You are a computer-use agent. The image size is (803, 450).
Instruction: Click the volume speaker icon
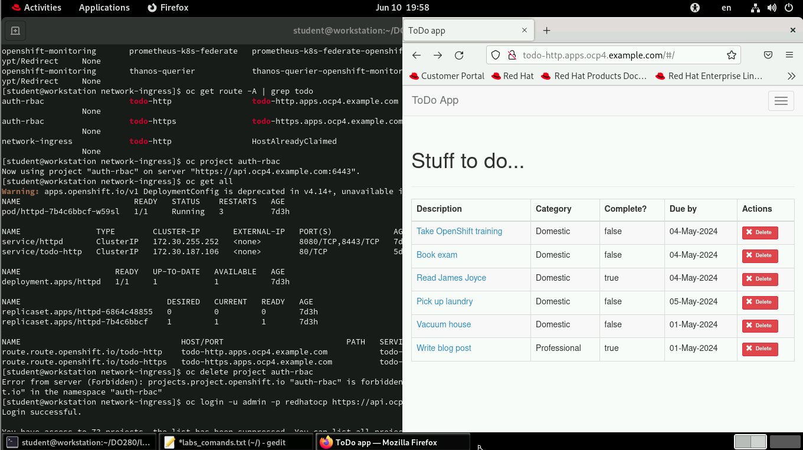point(772,8)
